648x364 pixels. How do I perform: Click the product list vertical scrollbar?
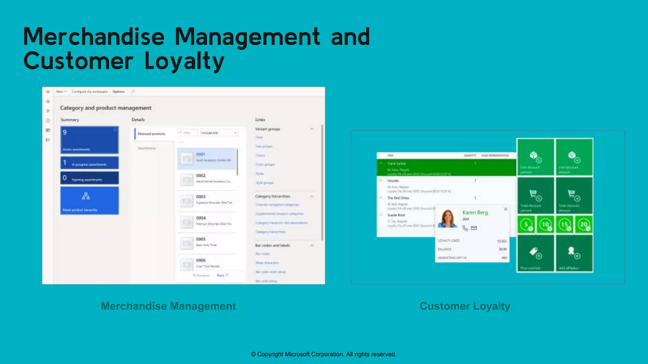point(237,162)
